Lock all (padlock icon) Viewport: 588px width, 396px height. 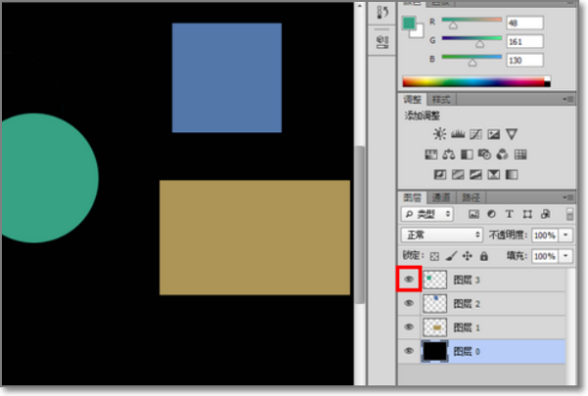tap(484, 256)
